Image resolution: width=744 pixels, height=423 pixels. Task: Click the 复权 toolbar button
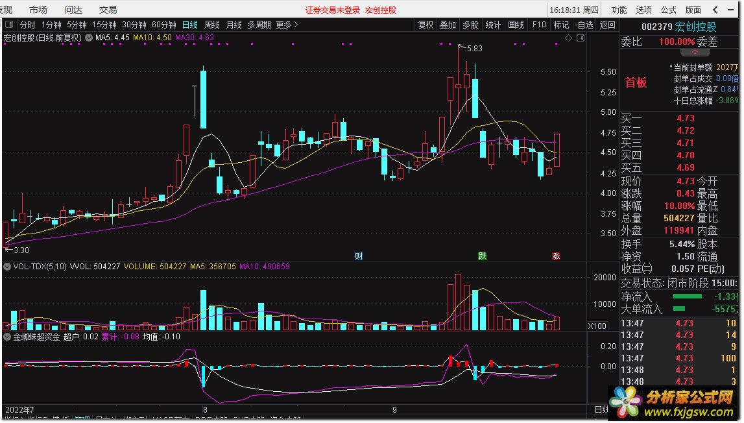click(x=426, y=24)
